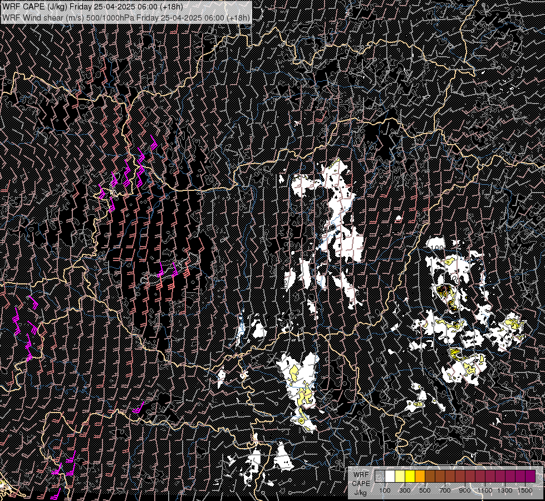The width and height of the screenshot is (545, 501).
Task: Click the legend value 1500
Action: point(525,490)
